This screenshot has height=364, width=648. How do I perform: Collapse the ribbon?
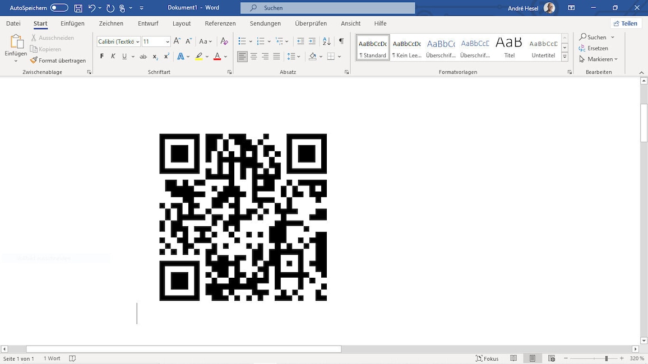click(641, 72)
